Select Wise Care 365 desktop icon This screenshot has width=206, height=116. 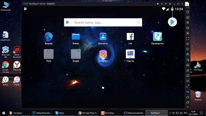point(5,52)
